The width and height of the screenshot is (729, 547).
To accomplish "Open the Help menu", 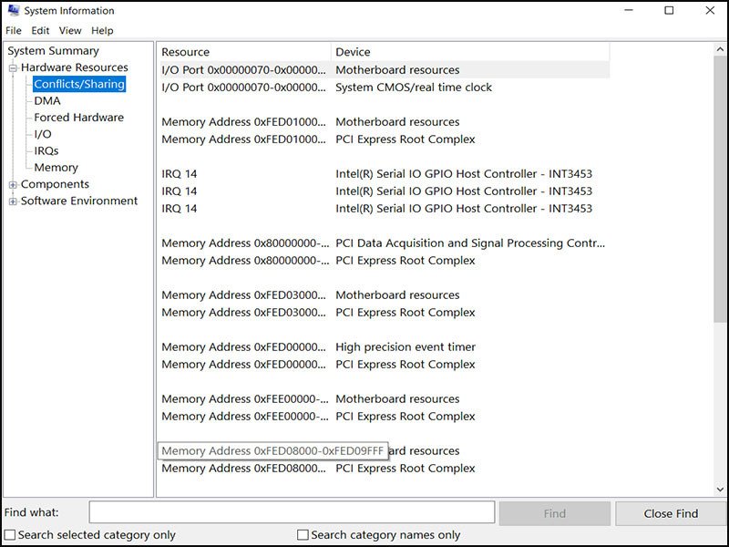I will (102, 30).
